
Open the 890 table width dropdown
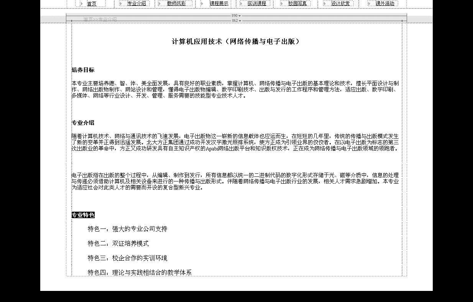(240, 16)
